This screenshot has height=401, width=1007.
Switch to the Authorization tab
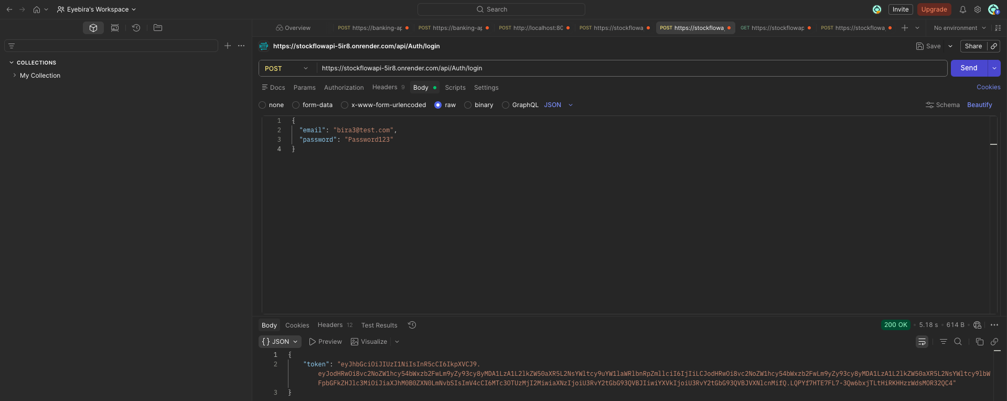point(344,88)
